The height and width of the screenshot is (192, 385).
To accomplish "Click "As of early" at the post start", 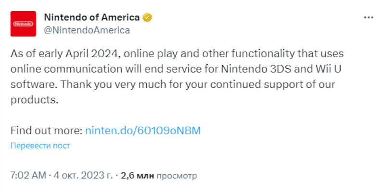I will click(x=32, y=53).
